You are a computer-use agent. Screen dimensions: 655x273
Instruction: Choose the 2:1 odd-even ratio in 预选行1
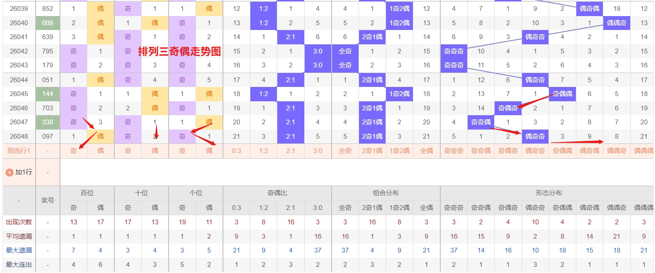tap(290, 150)
